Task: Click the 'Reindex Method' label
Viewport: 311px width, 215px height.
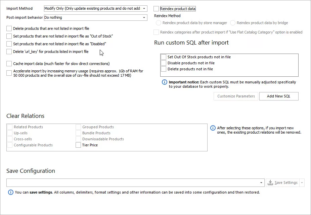Action: tap(167, 16)
